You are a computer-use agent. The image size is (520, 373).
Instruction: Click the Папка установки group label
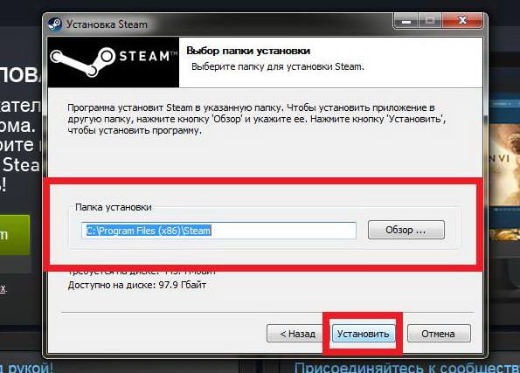pos(114,207)
